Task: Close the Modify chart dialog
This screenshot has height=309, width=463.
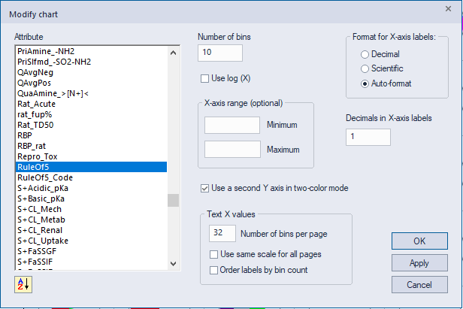Action: click(448, 9)
